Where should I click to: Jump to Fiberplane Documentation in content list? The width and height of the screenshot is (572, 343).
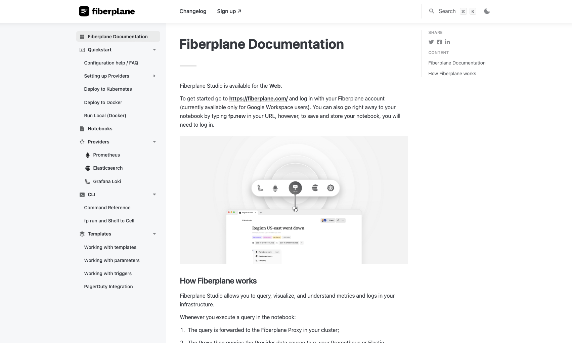tap(457, 63)
